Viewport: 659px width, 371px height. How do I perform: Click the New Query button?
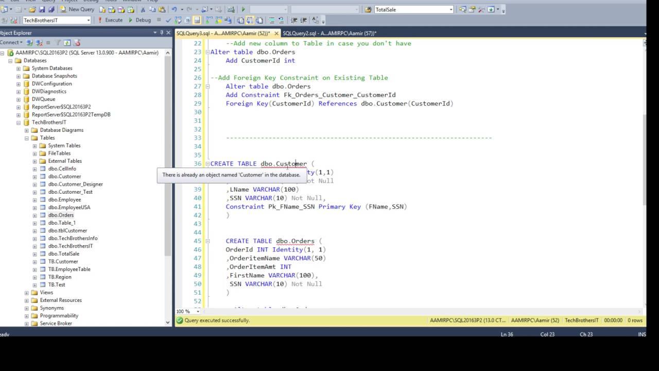[77, 9]
